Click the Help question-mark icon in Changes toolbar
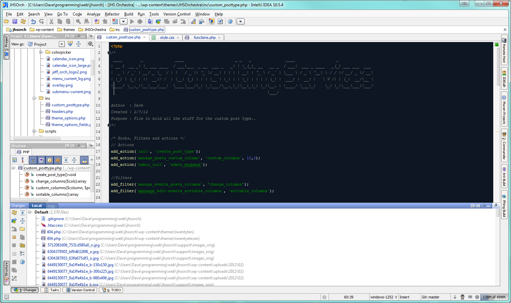The image size is (511, 303). point(22,262)
